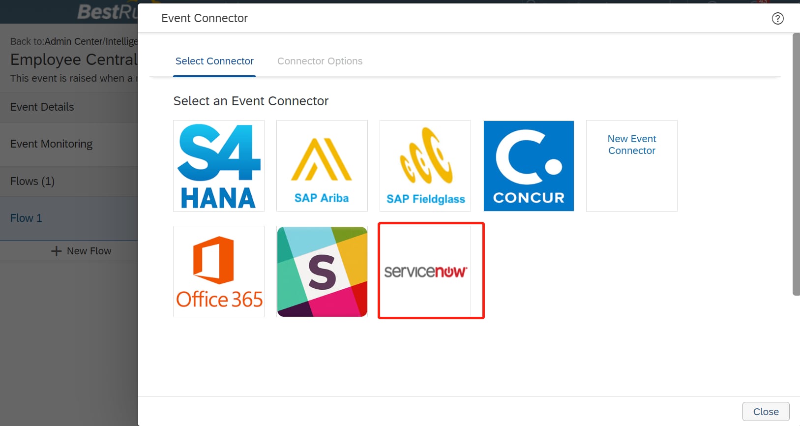Pick the SAP Fieldglass connector

click(x=425, y=166)
